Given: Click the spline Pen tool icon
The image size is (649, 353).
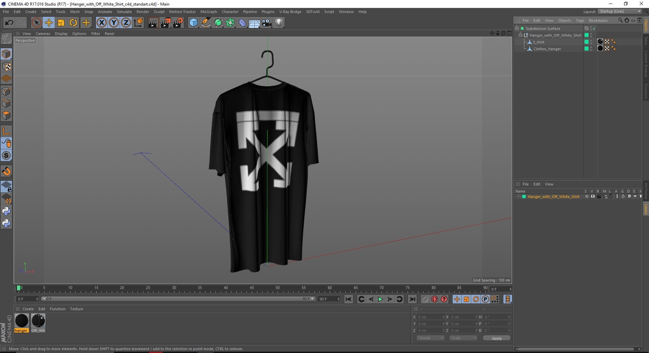Looking at the screenshot, I should (x=206, y=23).
